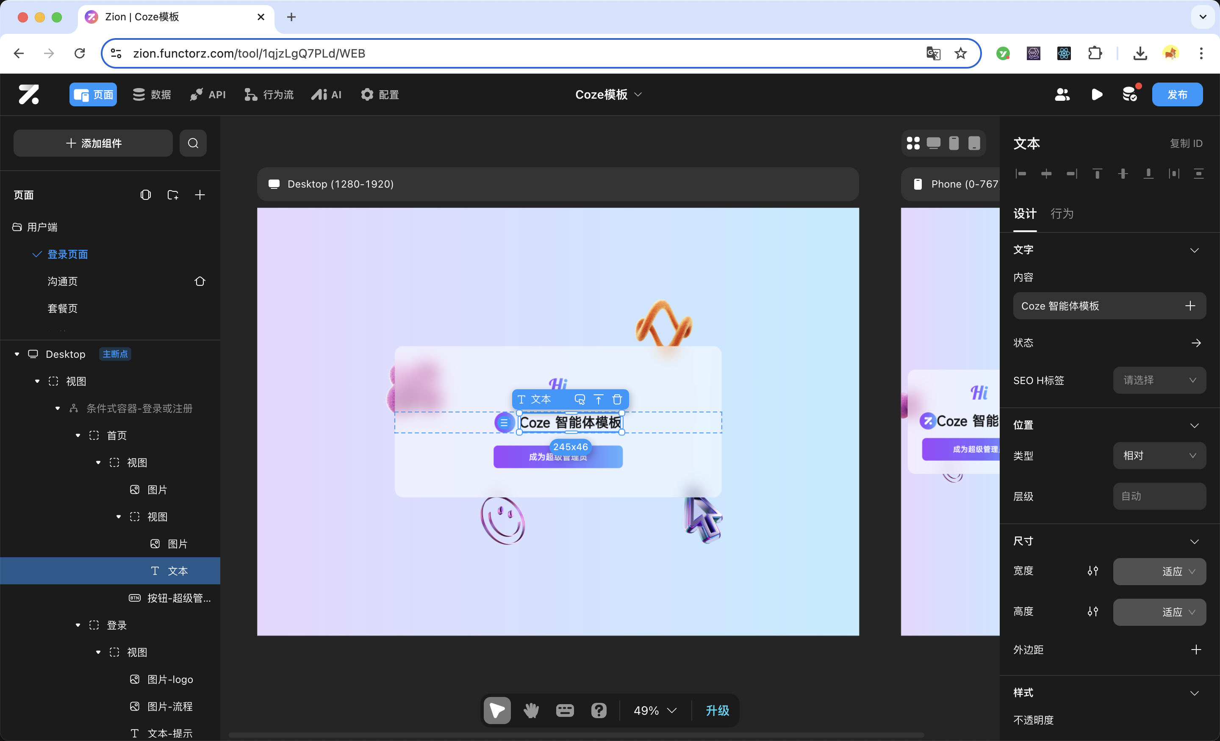Viewport: 1220px width, 741px height.
Task: Open the 行为 tab in the right panel
Action: 1062,214
